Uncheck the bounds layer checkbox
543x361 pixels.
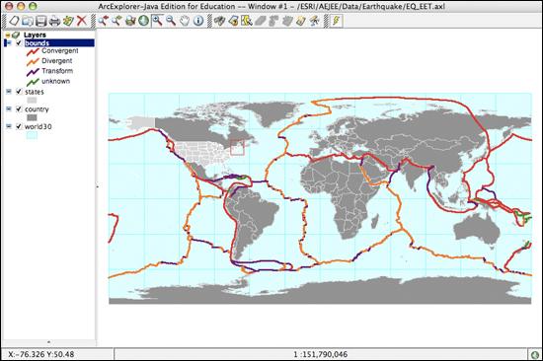pyautogui.click(x=19, y=43)
